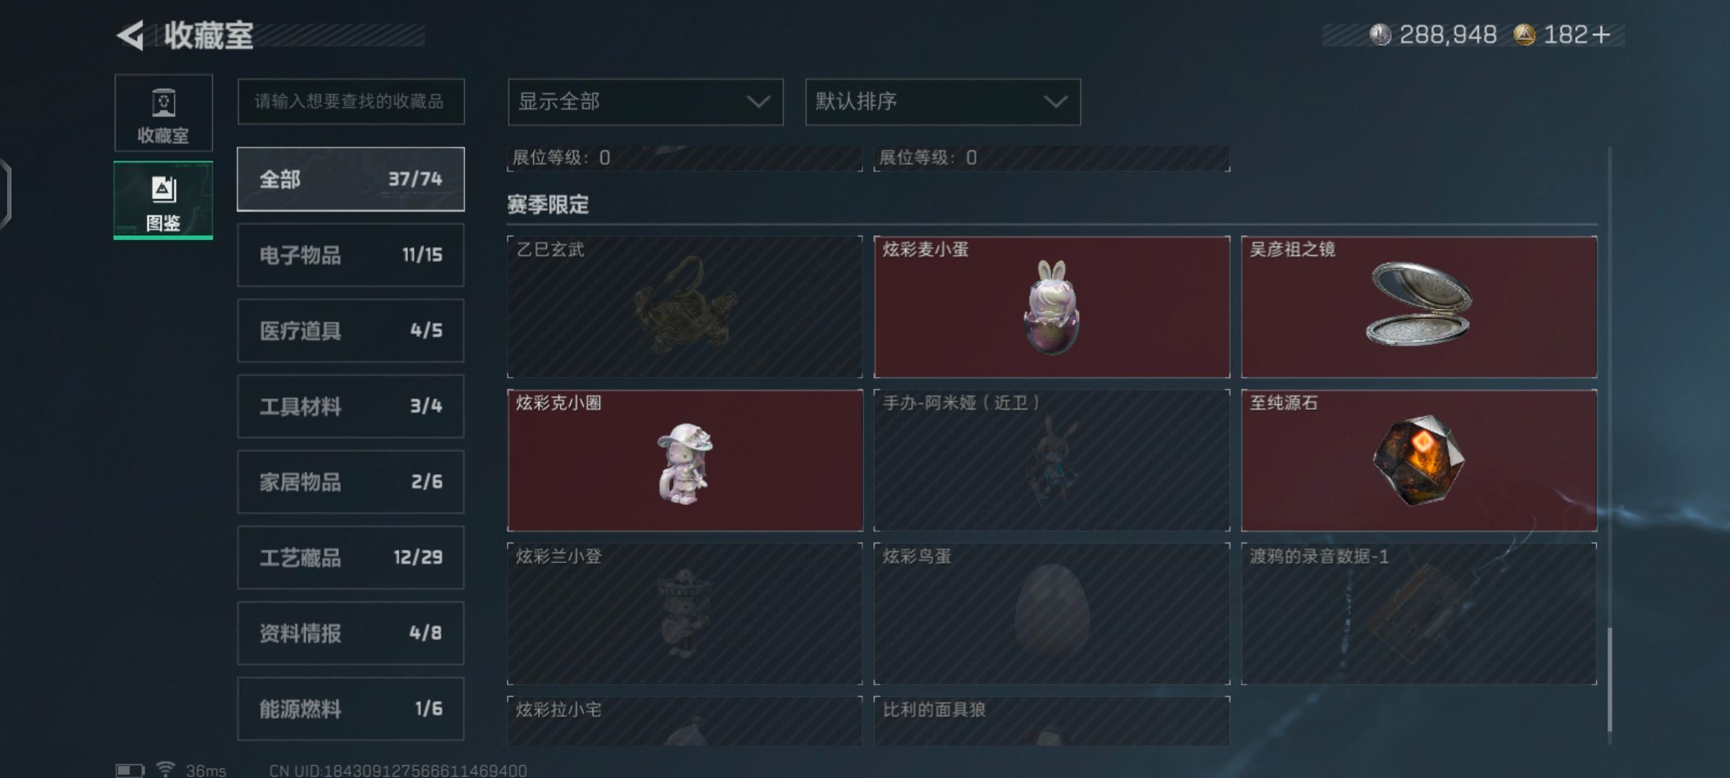
Task: Open the 收藏室 sidebar icon
Action: pos(164,113)
